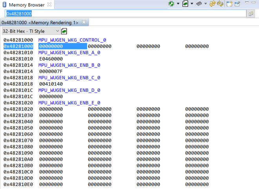Image resolution: width=259 pixels, height=189 pixels.
Task: Click the memory file save/load toolbar icon
Action: click(x=185, y=4)
